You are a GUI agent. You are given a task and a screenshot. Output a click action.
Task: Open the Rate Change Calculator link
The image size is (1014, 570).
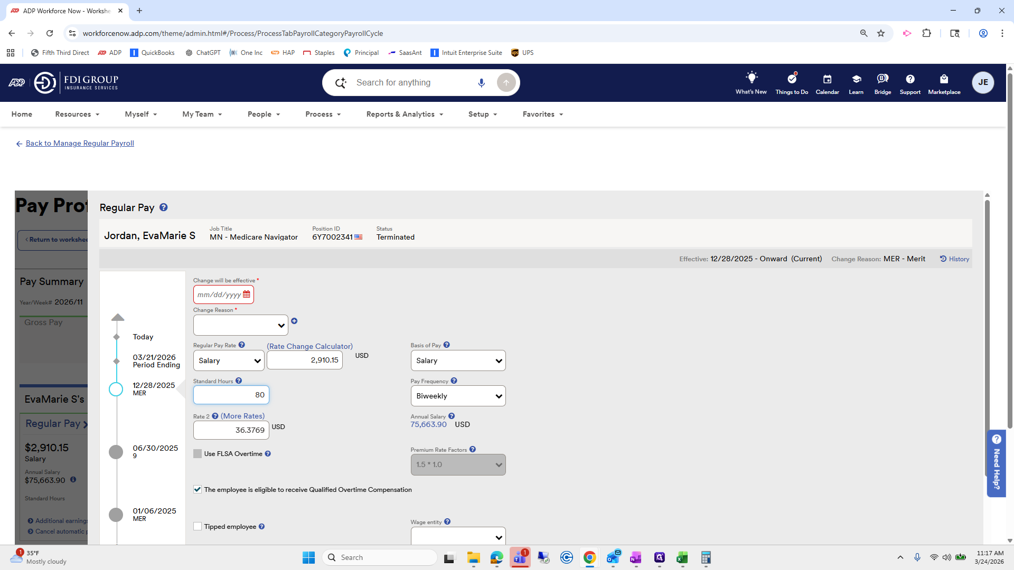pos(309,346)
